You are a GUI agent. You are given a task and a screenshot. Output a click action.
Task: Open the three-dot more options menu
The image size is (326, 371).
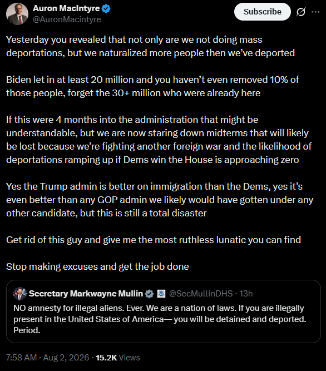tap(315, 12)
